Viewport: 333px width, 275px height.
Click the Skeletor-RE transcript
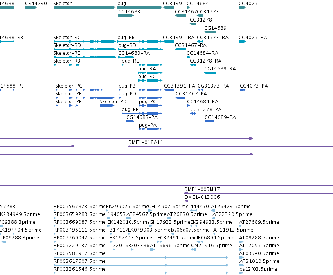point(85,57)
